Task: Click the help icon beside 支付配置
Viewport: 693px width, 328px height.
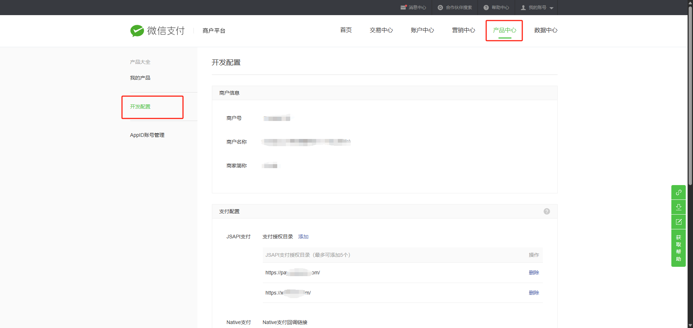Action: (546, 211)
